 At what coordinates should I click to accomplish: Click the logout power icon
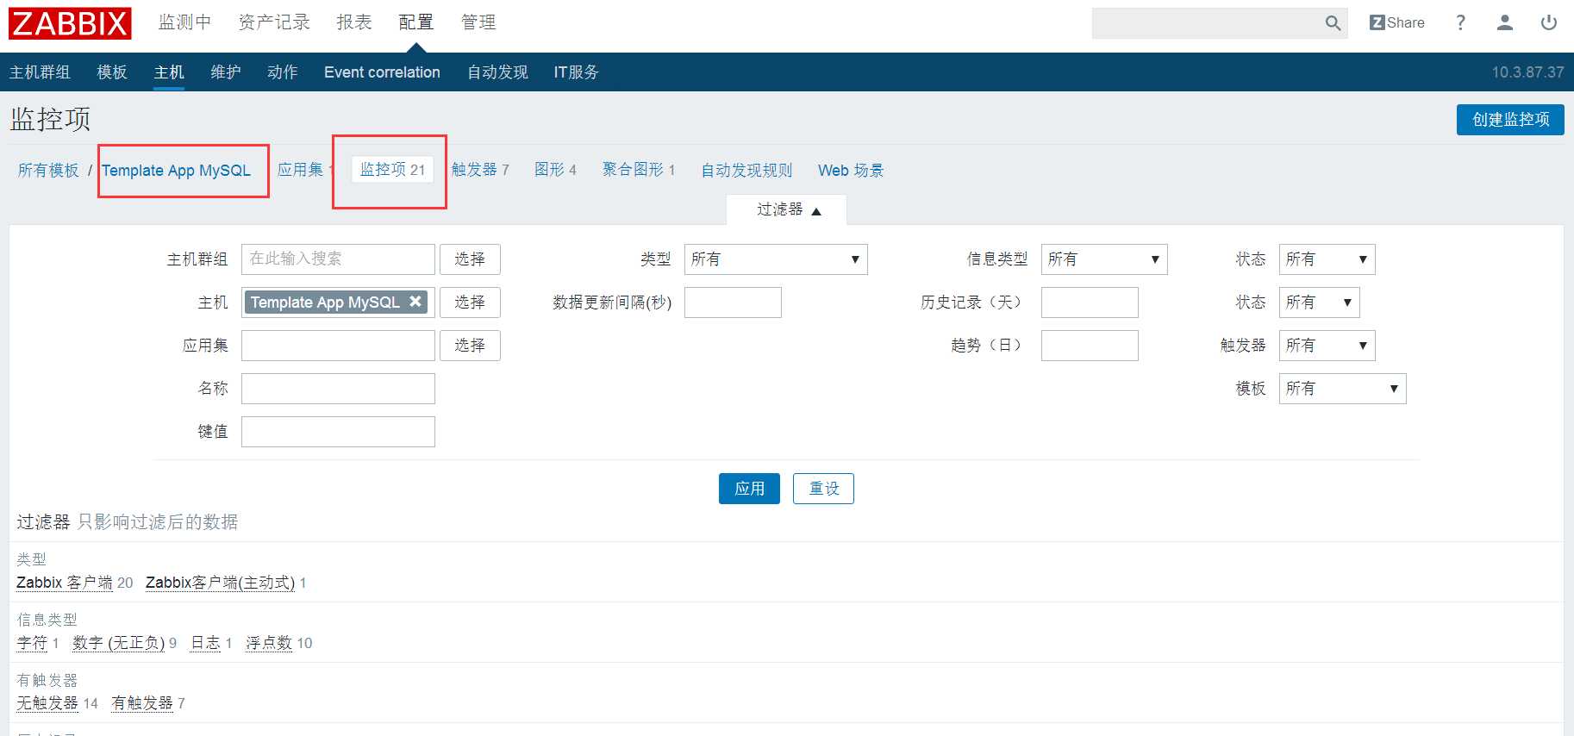[x=1549, y=23]
